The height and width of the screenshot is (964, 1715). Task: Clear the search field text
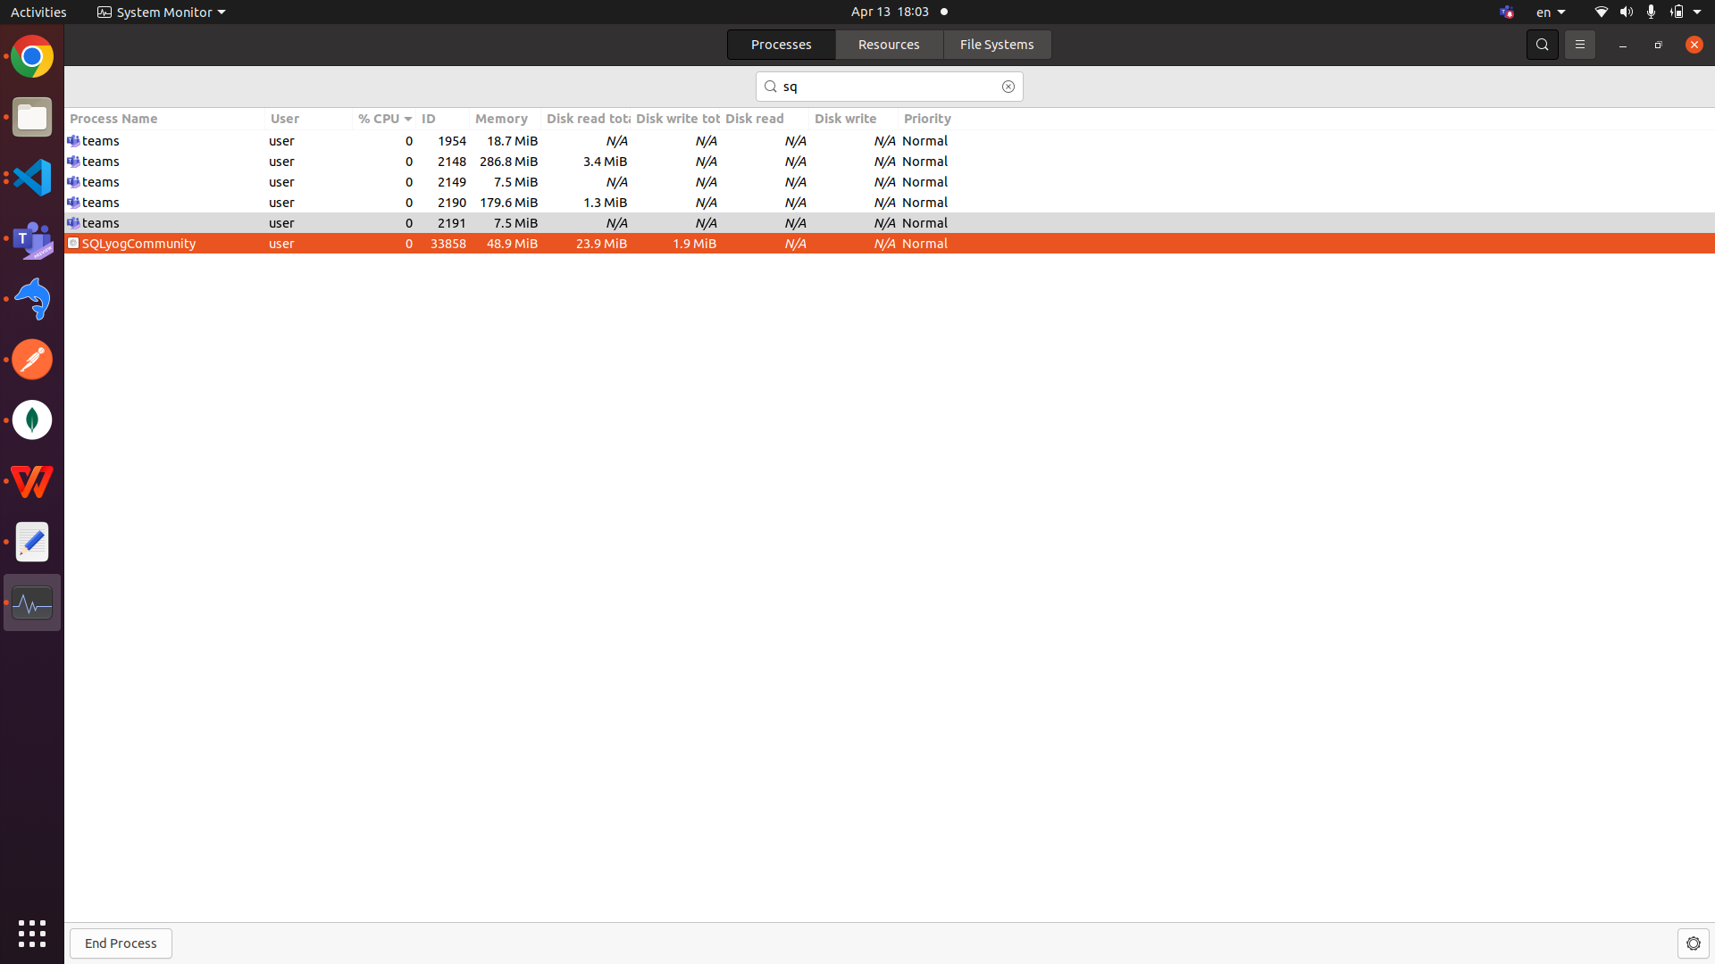tap(1008, 87)
